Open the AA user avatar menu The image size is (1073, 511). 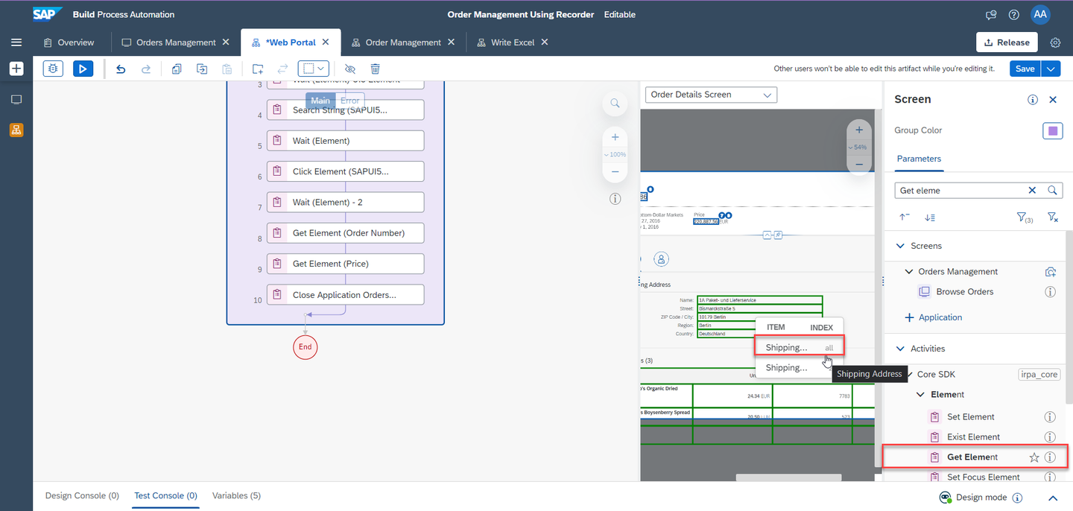(x=1040, y=14)
